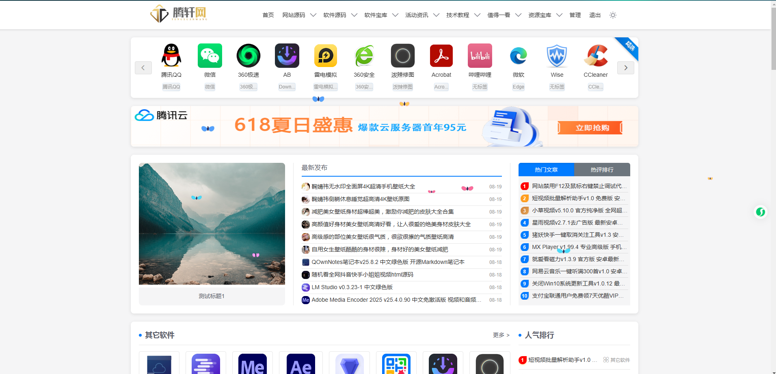The image size is (776, 374).
Task: Open the bilibili pink icon
Action: coord(480,56)
